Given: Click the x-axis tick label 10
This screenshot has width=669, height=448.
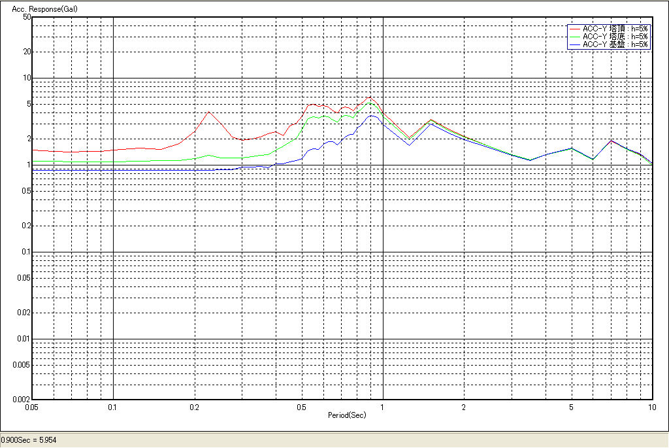Looking at the screenshot, I should (x=651, y=407).
